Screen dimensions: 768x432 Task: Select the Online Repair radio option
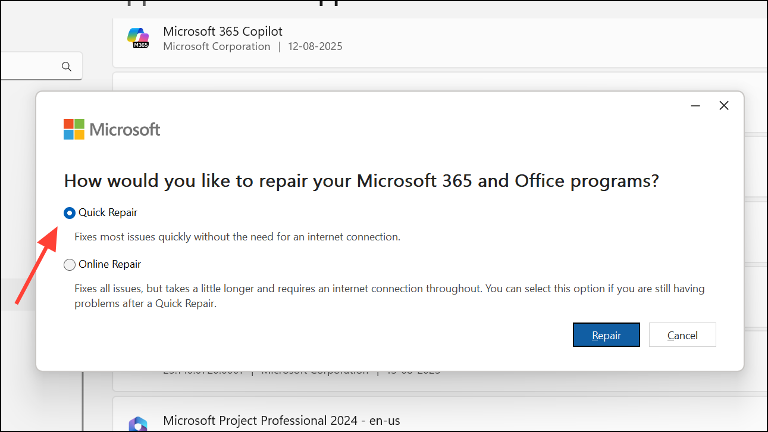(70, 265)
